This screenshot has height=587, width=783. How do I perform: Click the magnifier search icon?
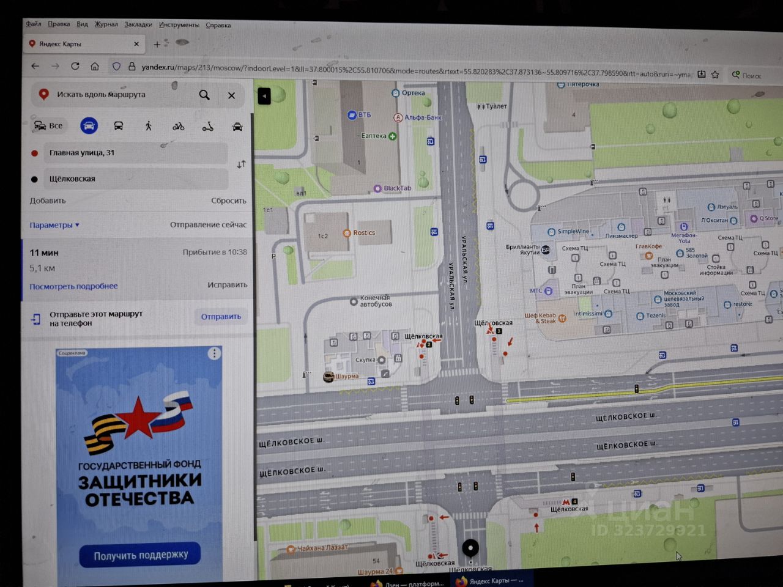204,95
